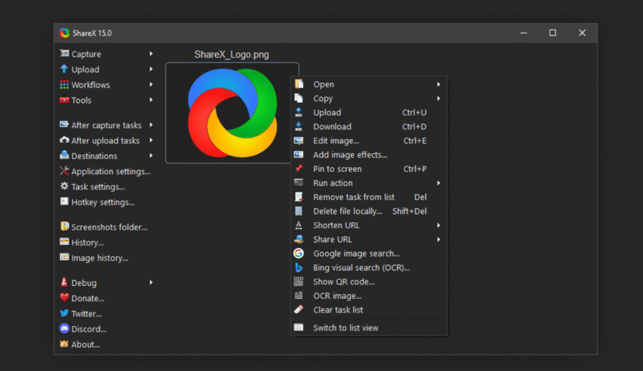Screen dimensions: 643x371
Task: Click the Donate heart icon
Action: (x=64, y=298)
